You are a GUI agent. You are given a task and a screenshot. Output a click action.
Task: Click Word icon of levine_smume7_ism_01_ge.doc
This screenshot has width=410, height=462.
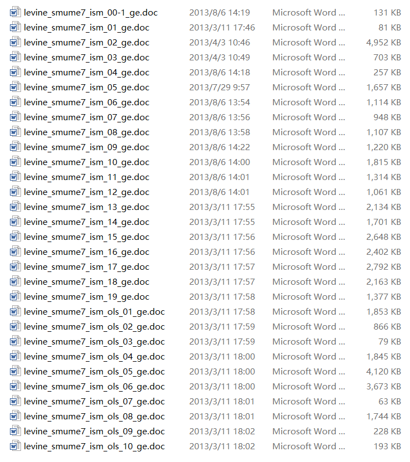(x=15, y=27)
